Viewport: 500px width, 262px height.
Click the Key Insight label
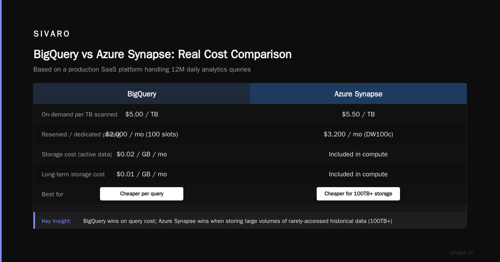click(56, 221)
